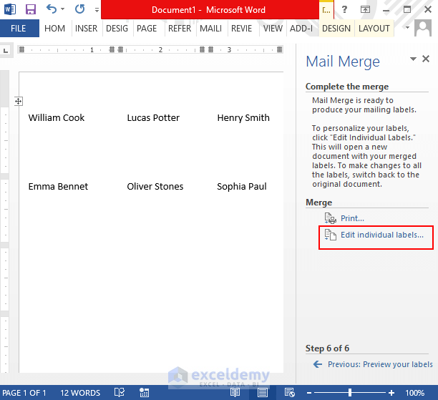Undo the last action
The width and height of the screenshot is (438, 400).
coord(52,9)
